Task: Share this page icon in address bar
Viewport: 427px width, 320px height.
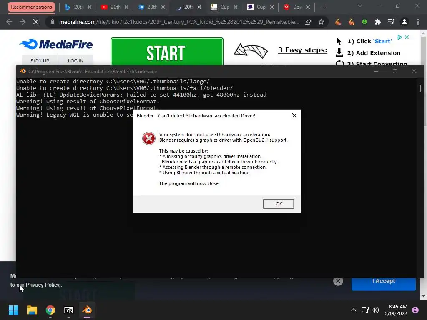Action: click(308, 22)
